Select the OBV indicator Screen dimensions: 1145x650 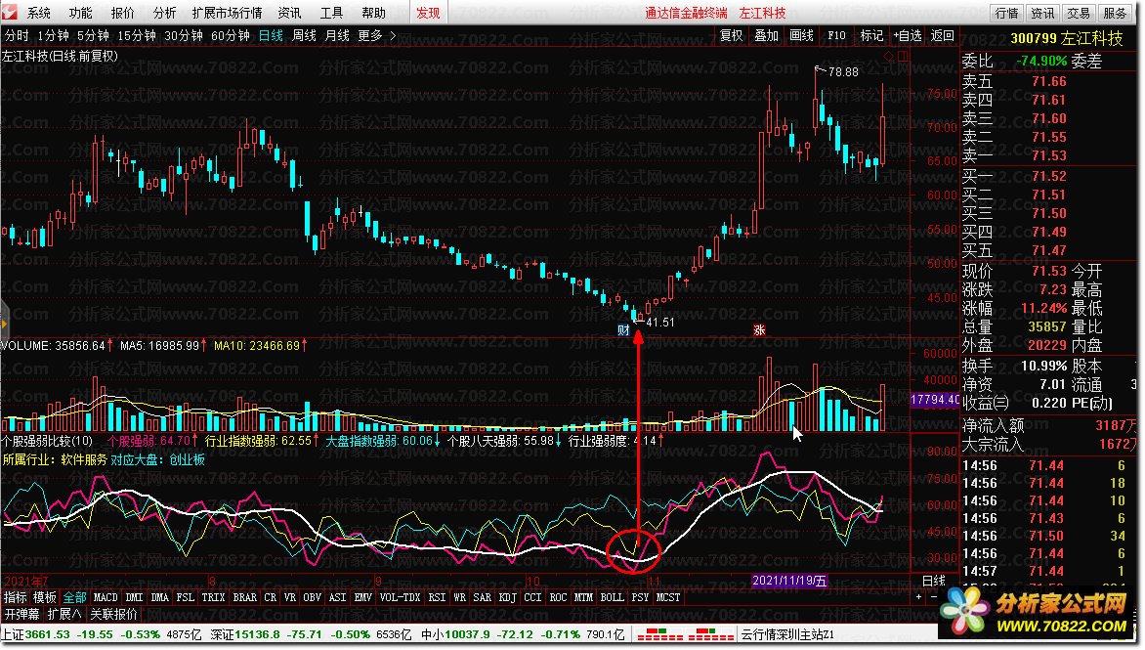coord(312,597)
